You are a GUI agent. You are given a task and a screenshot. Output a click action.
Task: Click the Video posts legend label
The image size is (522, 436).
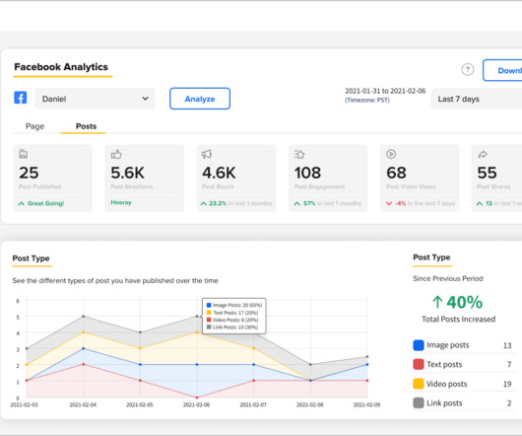coord(447,384)
